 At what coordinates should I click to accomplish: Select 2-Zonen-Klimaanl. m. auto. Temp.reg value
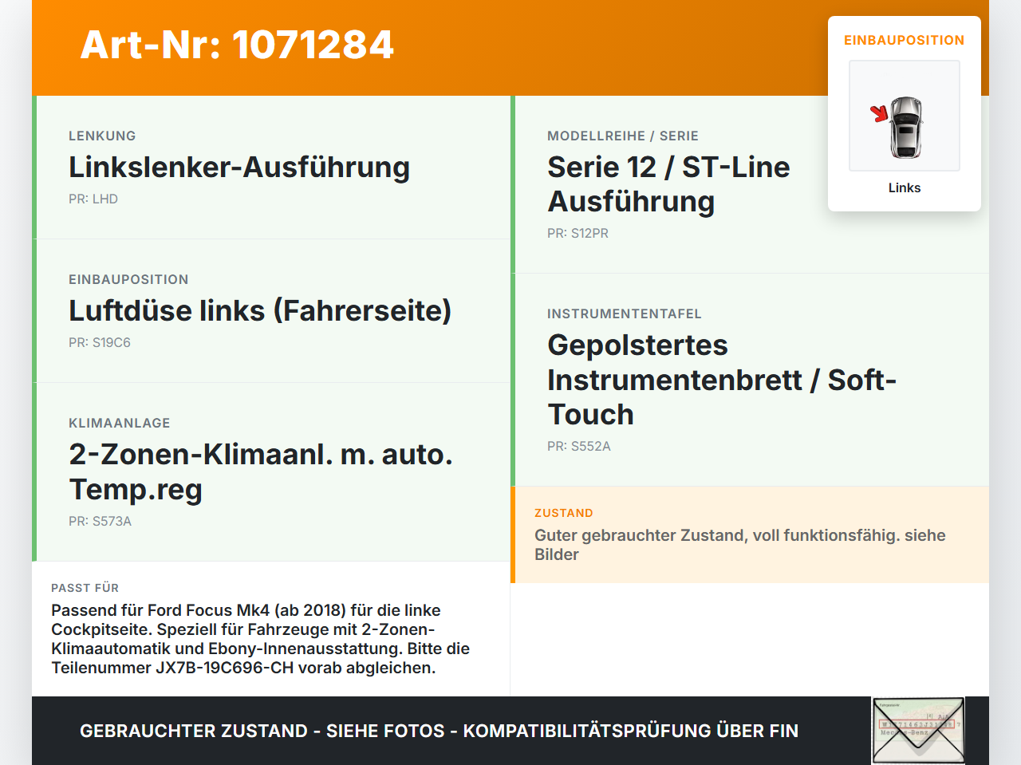[x=261, y=471]
